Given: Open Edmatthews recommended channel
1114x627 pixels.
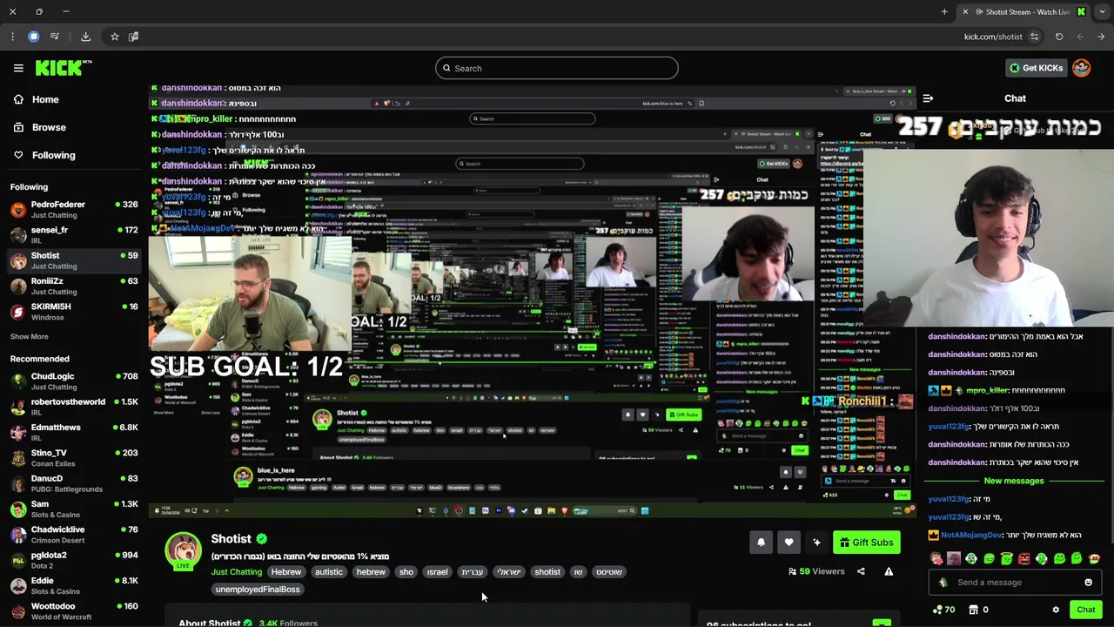Looking at the screenshot, I should click(x=74, y=432).
